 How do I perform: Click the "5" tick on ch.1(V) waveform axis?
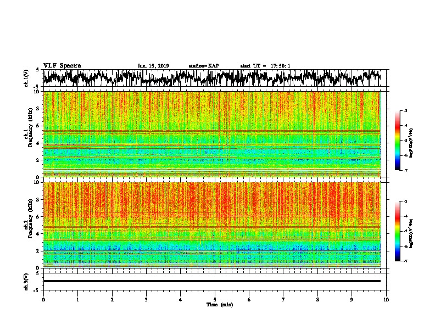click(37, 70)
